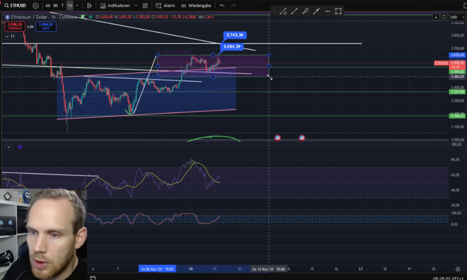Image resolution: width=467 pixels, height=280 pixels.
Task: Select the trend line drawing tool
Action: click(x=294, y=11)
